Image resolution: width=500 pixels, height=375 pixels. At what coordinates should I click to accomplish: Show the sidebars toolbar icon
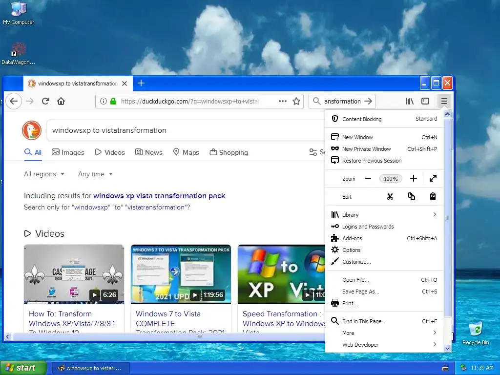pos(425,102)
